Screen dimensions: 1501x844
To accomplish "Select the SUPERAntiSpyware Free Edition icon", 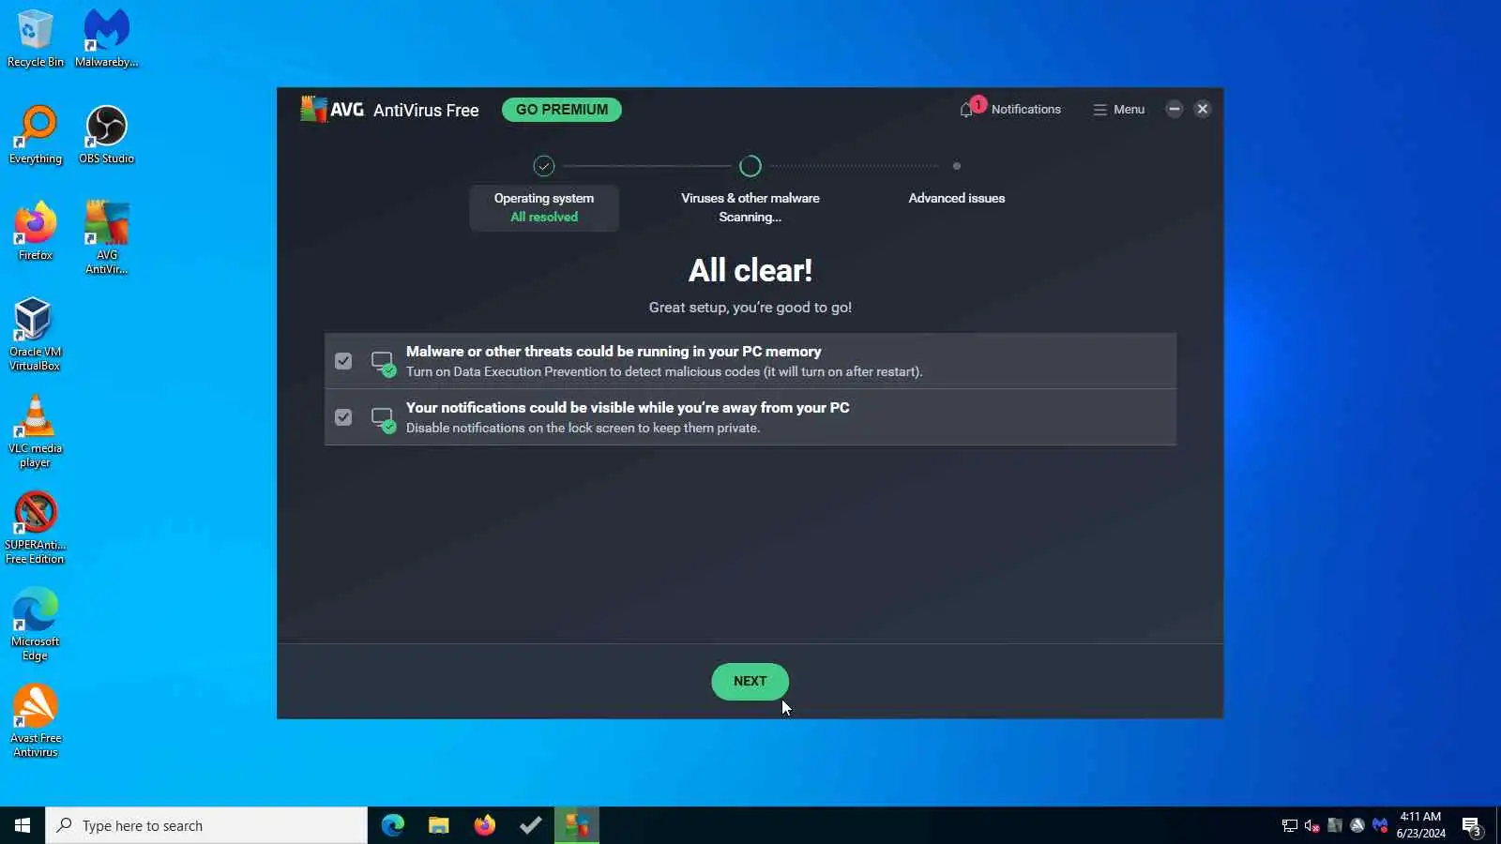I will coord(35,528).
